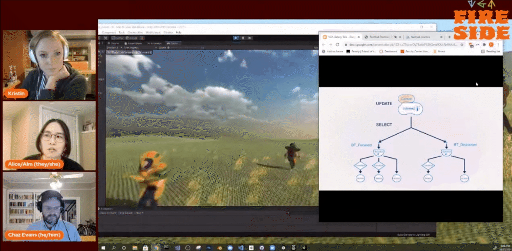This screenshot has width=512, height=251.
Task: Close the Football Practice browser tab
Action: (x=399, y=37)
